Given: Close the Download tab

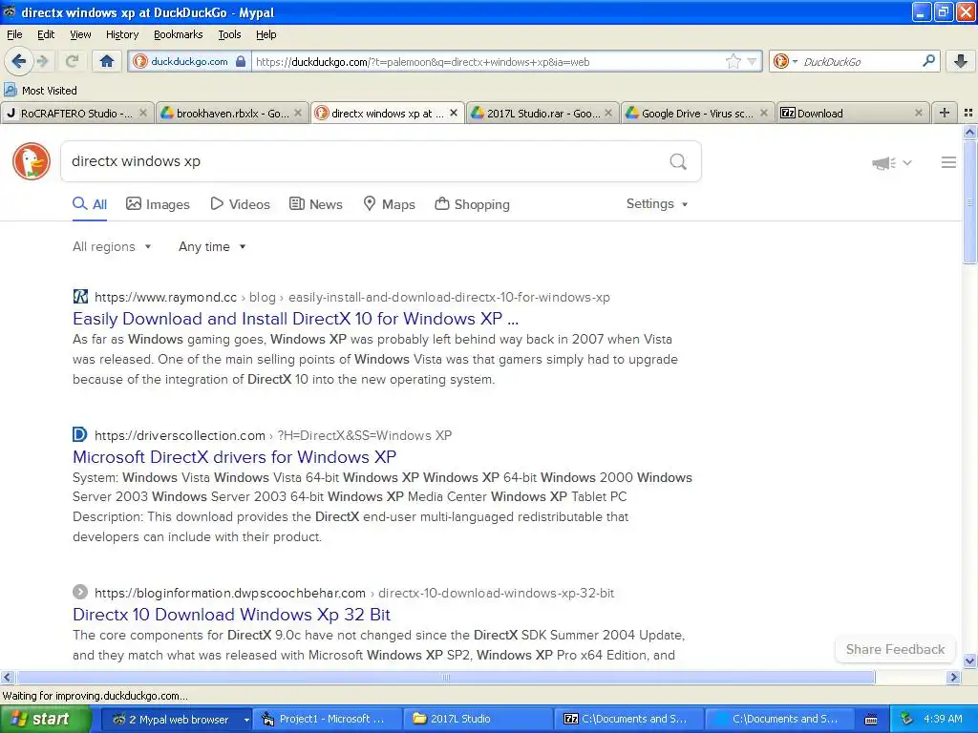Looking at the screenshot, I should tap(918, 113).
